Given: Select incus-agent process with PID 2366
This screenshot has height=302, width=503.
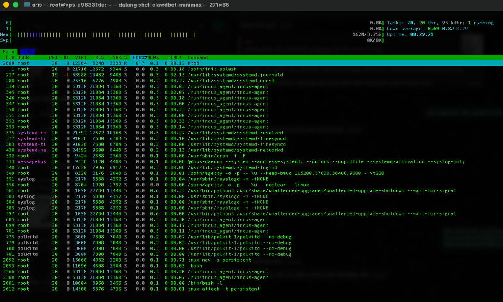Looking at the screenshot, I should [251, 271].
